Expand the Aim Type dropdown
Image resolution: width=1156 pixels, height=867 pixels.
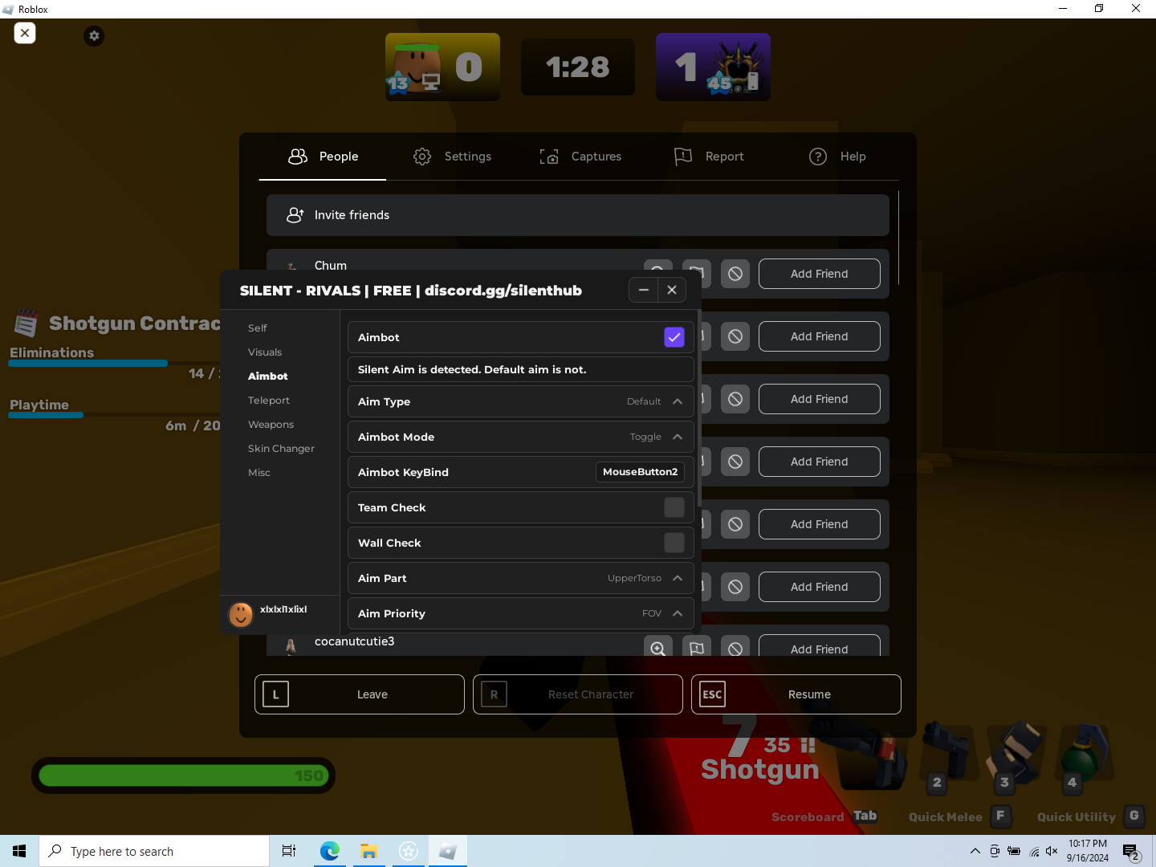pos(520,401)
